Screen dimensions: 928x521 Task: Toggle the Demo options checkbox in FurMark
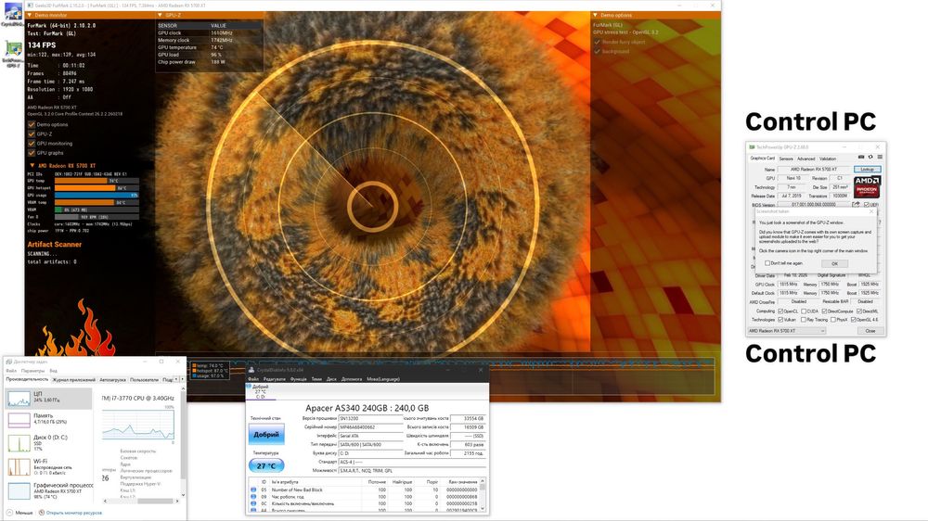tap(32, 125)
